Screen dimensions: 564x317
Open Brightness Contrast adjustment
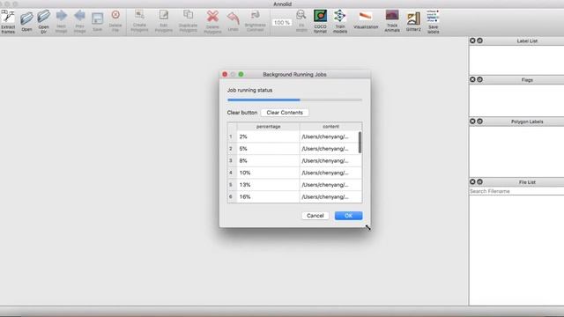pyautogui.click(x=255, y=21)
